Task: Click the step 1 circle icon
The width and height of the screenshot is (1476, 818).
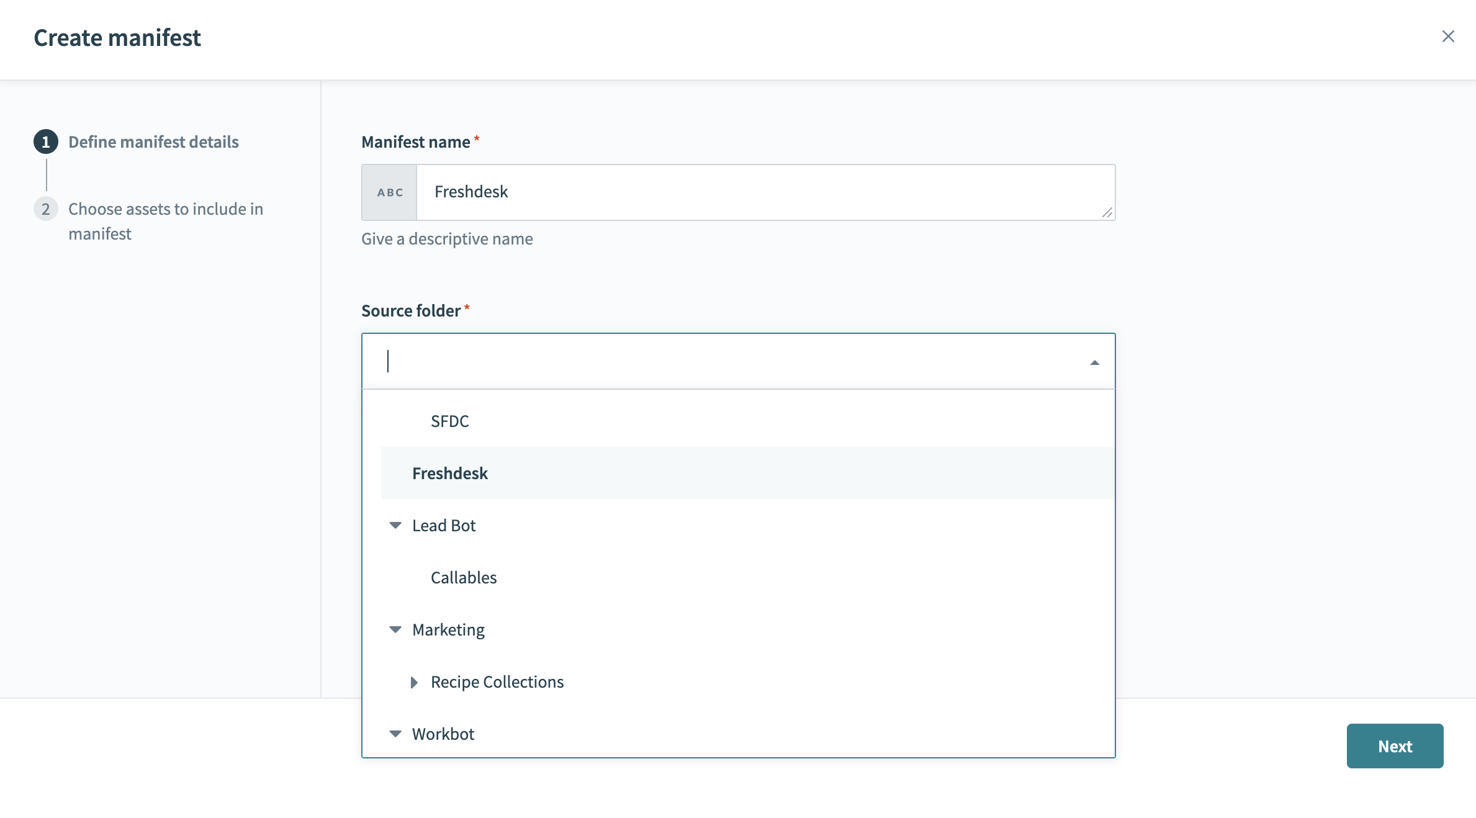Action: (x=46, y=142)
